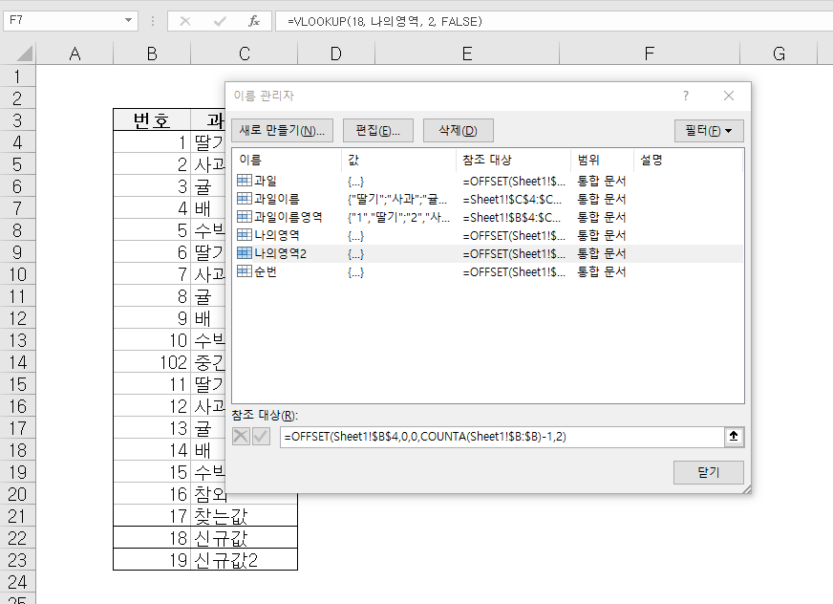Select column D header

335,54
